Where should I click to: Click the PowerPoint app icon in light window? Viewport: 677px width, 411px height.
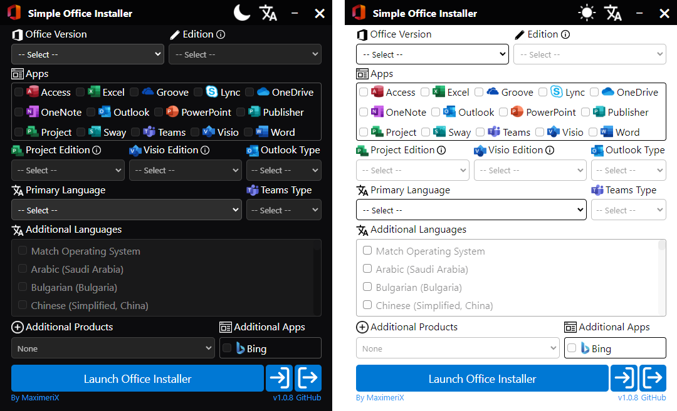pyautogui.click(x=517, y=112)
